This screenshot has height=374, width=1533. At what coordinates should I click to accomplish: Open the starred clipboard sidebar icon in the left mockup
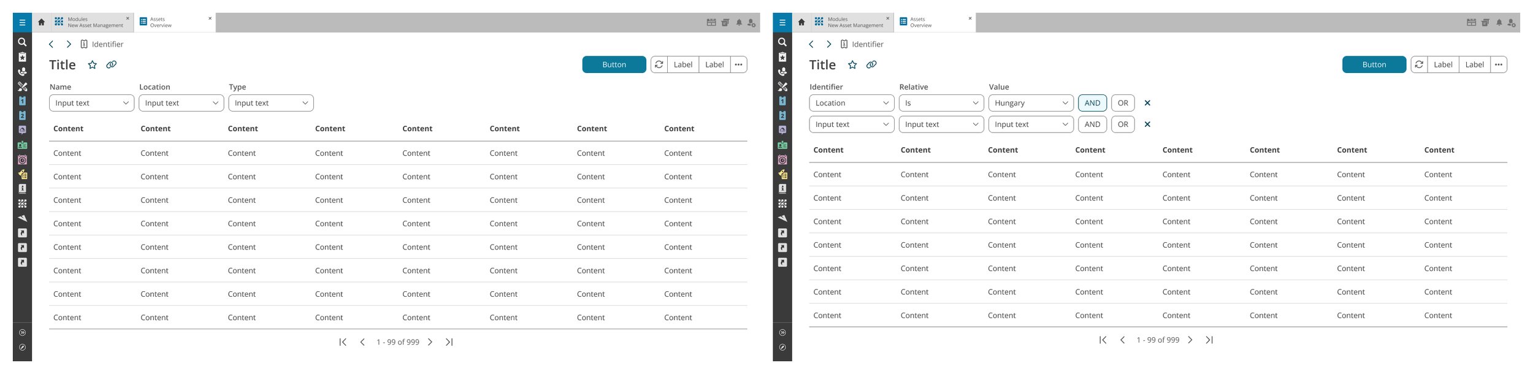(x=22, y=57)
